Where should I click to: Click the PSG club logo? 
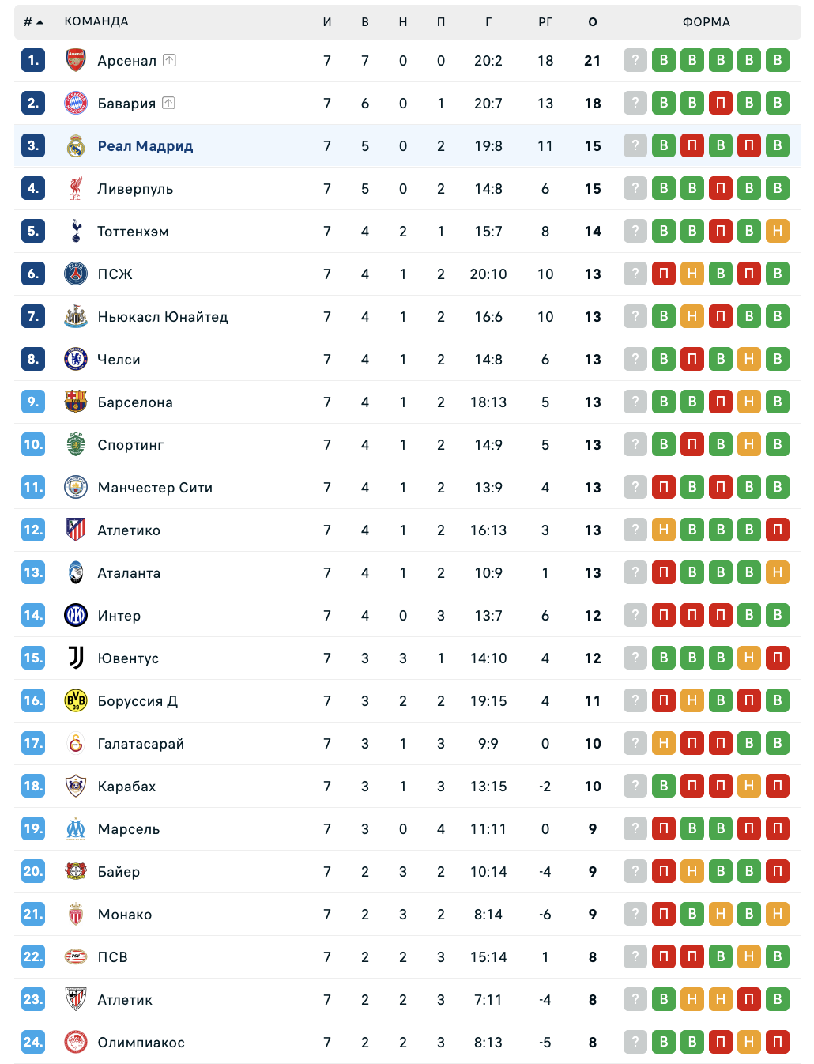pos(76,274)
